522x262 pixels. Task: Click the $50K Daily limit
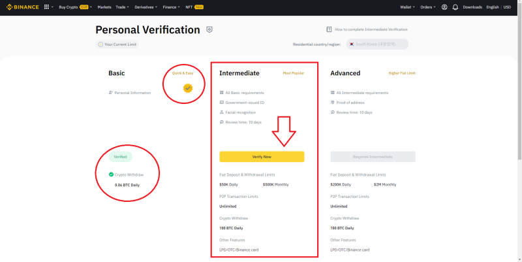click(x=229, y=184)
